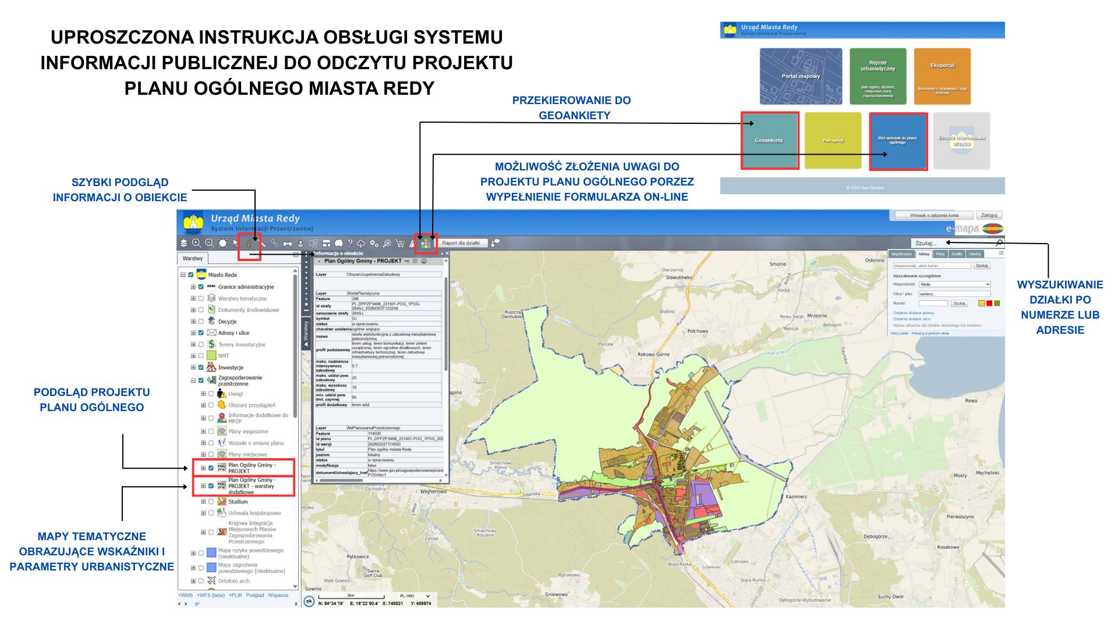Expand the Decyzje layer group
Viewport: 1118px width, 628px height.
coord(193,321)
